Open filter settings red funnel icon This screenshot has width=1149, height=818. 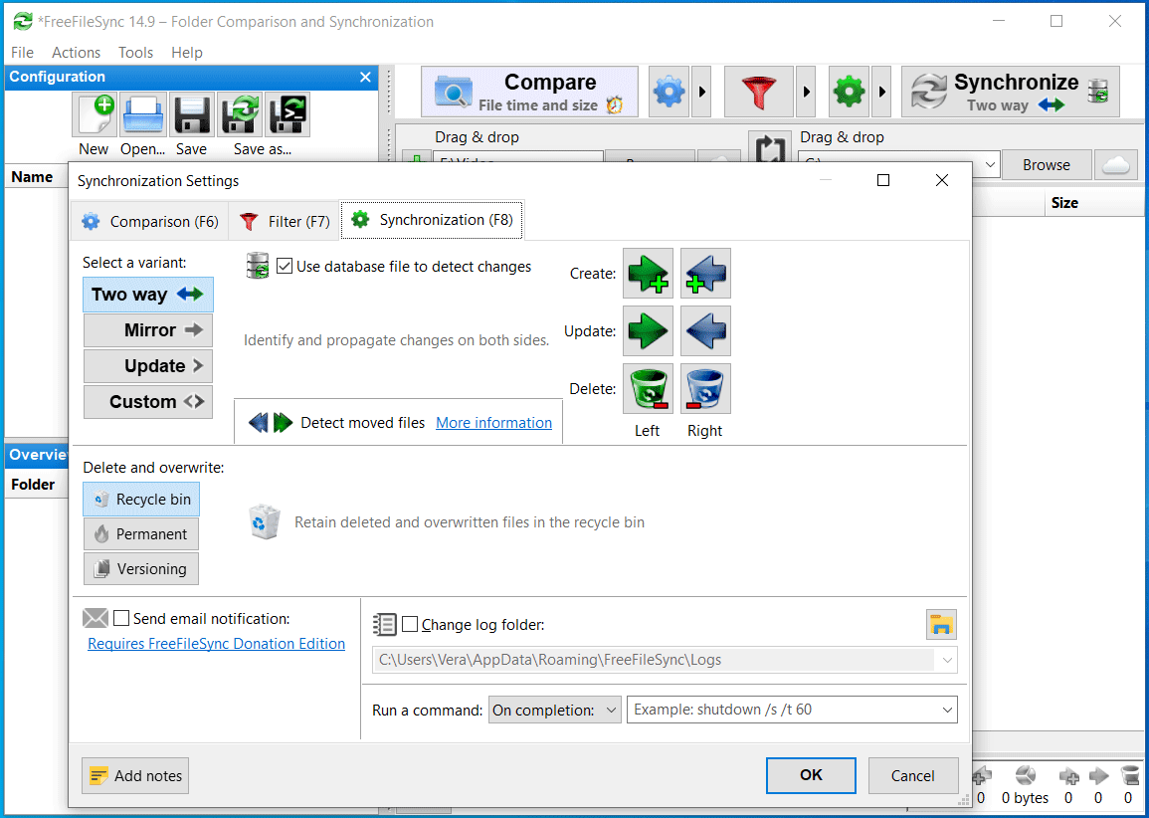click(758, 92)
